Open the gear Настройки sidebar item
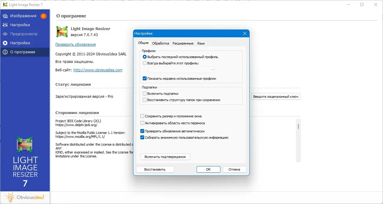This screenshot has height=204, width=383. pyautogui.click(x=25, y=43)
